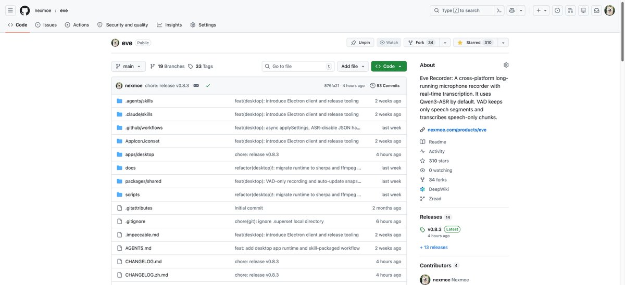This screenshot has height=285, width=625.
Task: Open the hamburger navigation menu
Action: tap(10, 10)
